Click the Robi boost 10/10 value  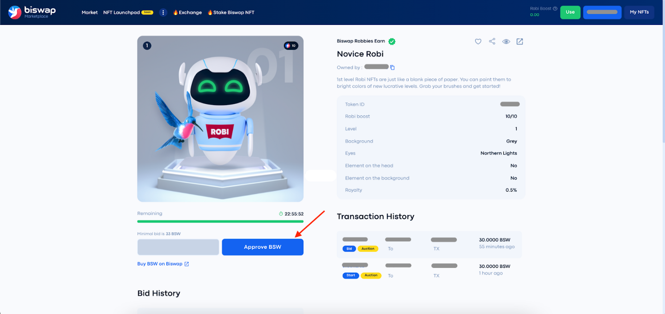coord(511,116)
